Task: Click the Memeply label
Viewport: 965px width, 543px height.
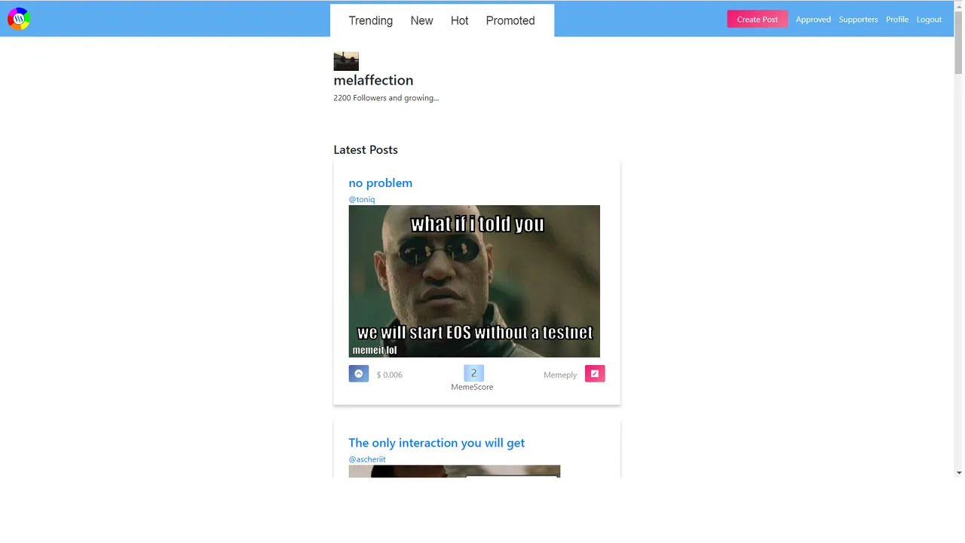Action: click(560, 375)
